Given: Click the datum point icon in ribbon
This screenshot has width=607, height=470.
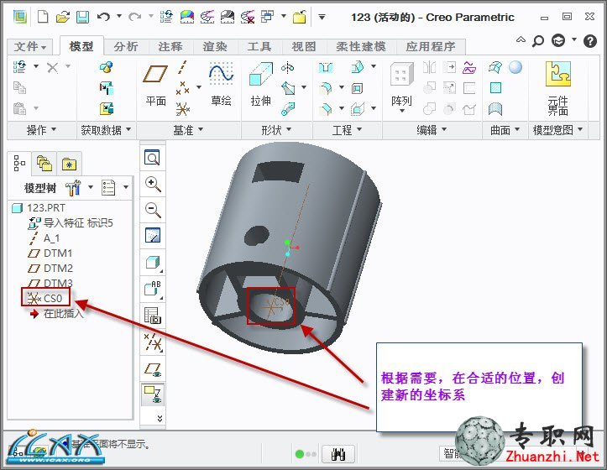Looking at the screenshot, I should pos(182,88).
